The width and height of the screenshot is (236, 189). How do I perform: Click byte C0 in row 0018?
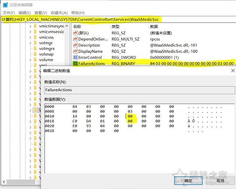(74, 121)
